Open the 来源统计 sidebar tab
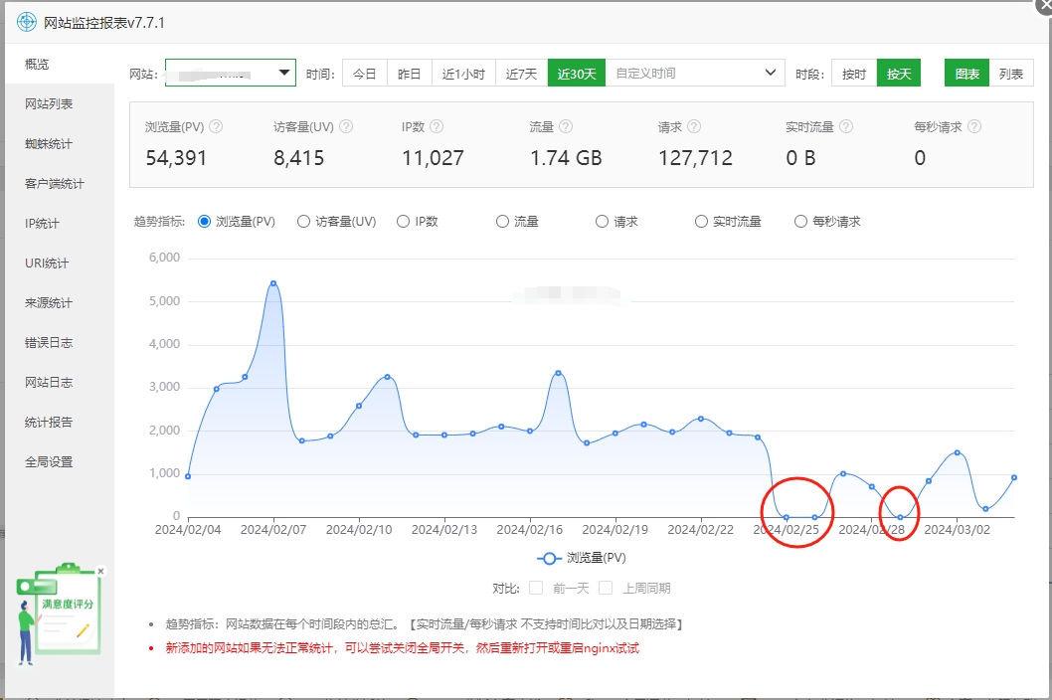 (59, 302)
